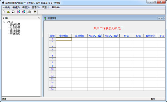
Task: Click channel 2 receive frequency cell
Action: point(64,43)
